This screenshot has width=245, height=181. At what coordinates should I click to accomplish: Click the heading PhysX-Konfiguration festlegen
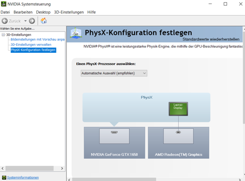[x=138, y=33]
